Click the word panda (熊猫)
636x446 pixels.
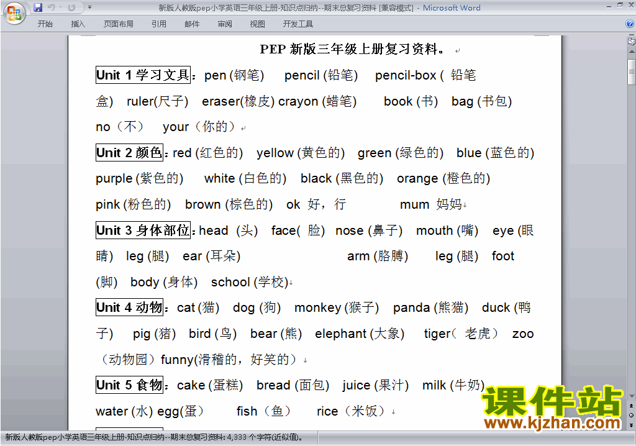click(x=431, y=307)
